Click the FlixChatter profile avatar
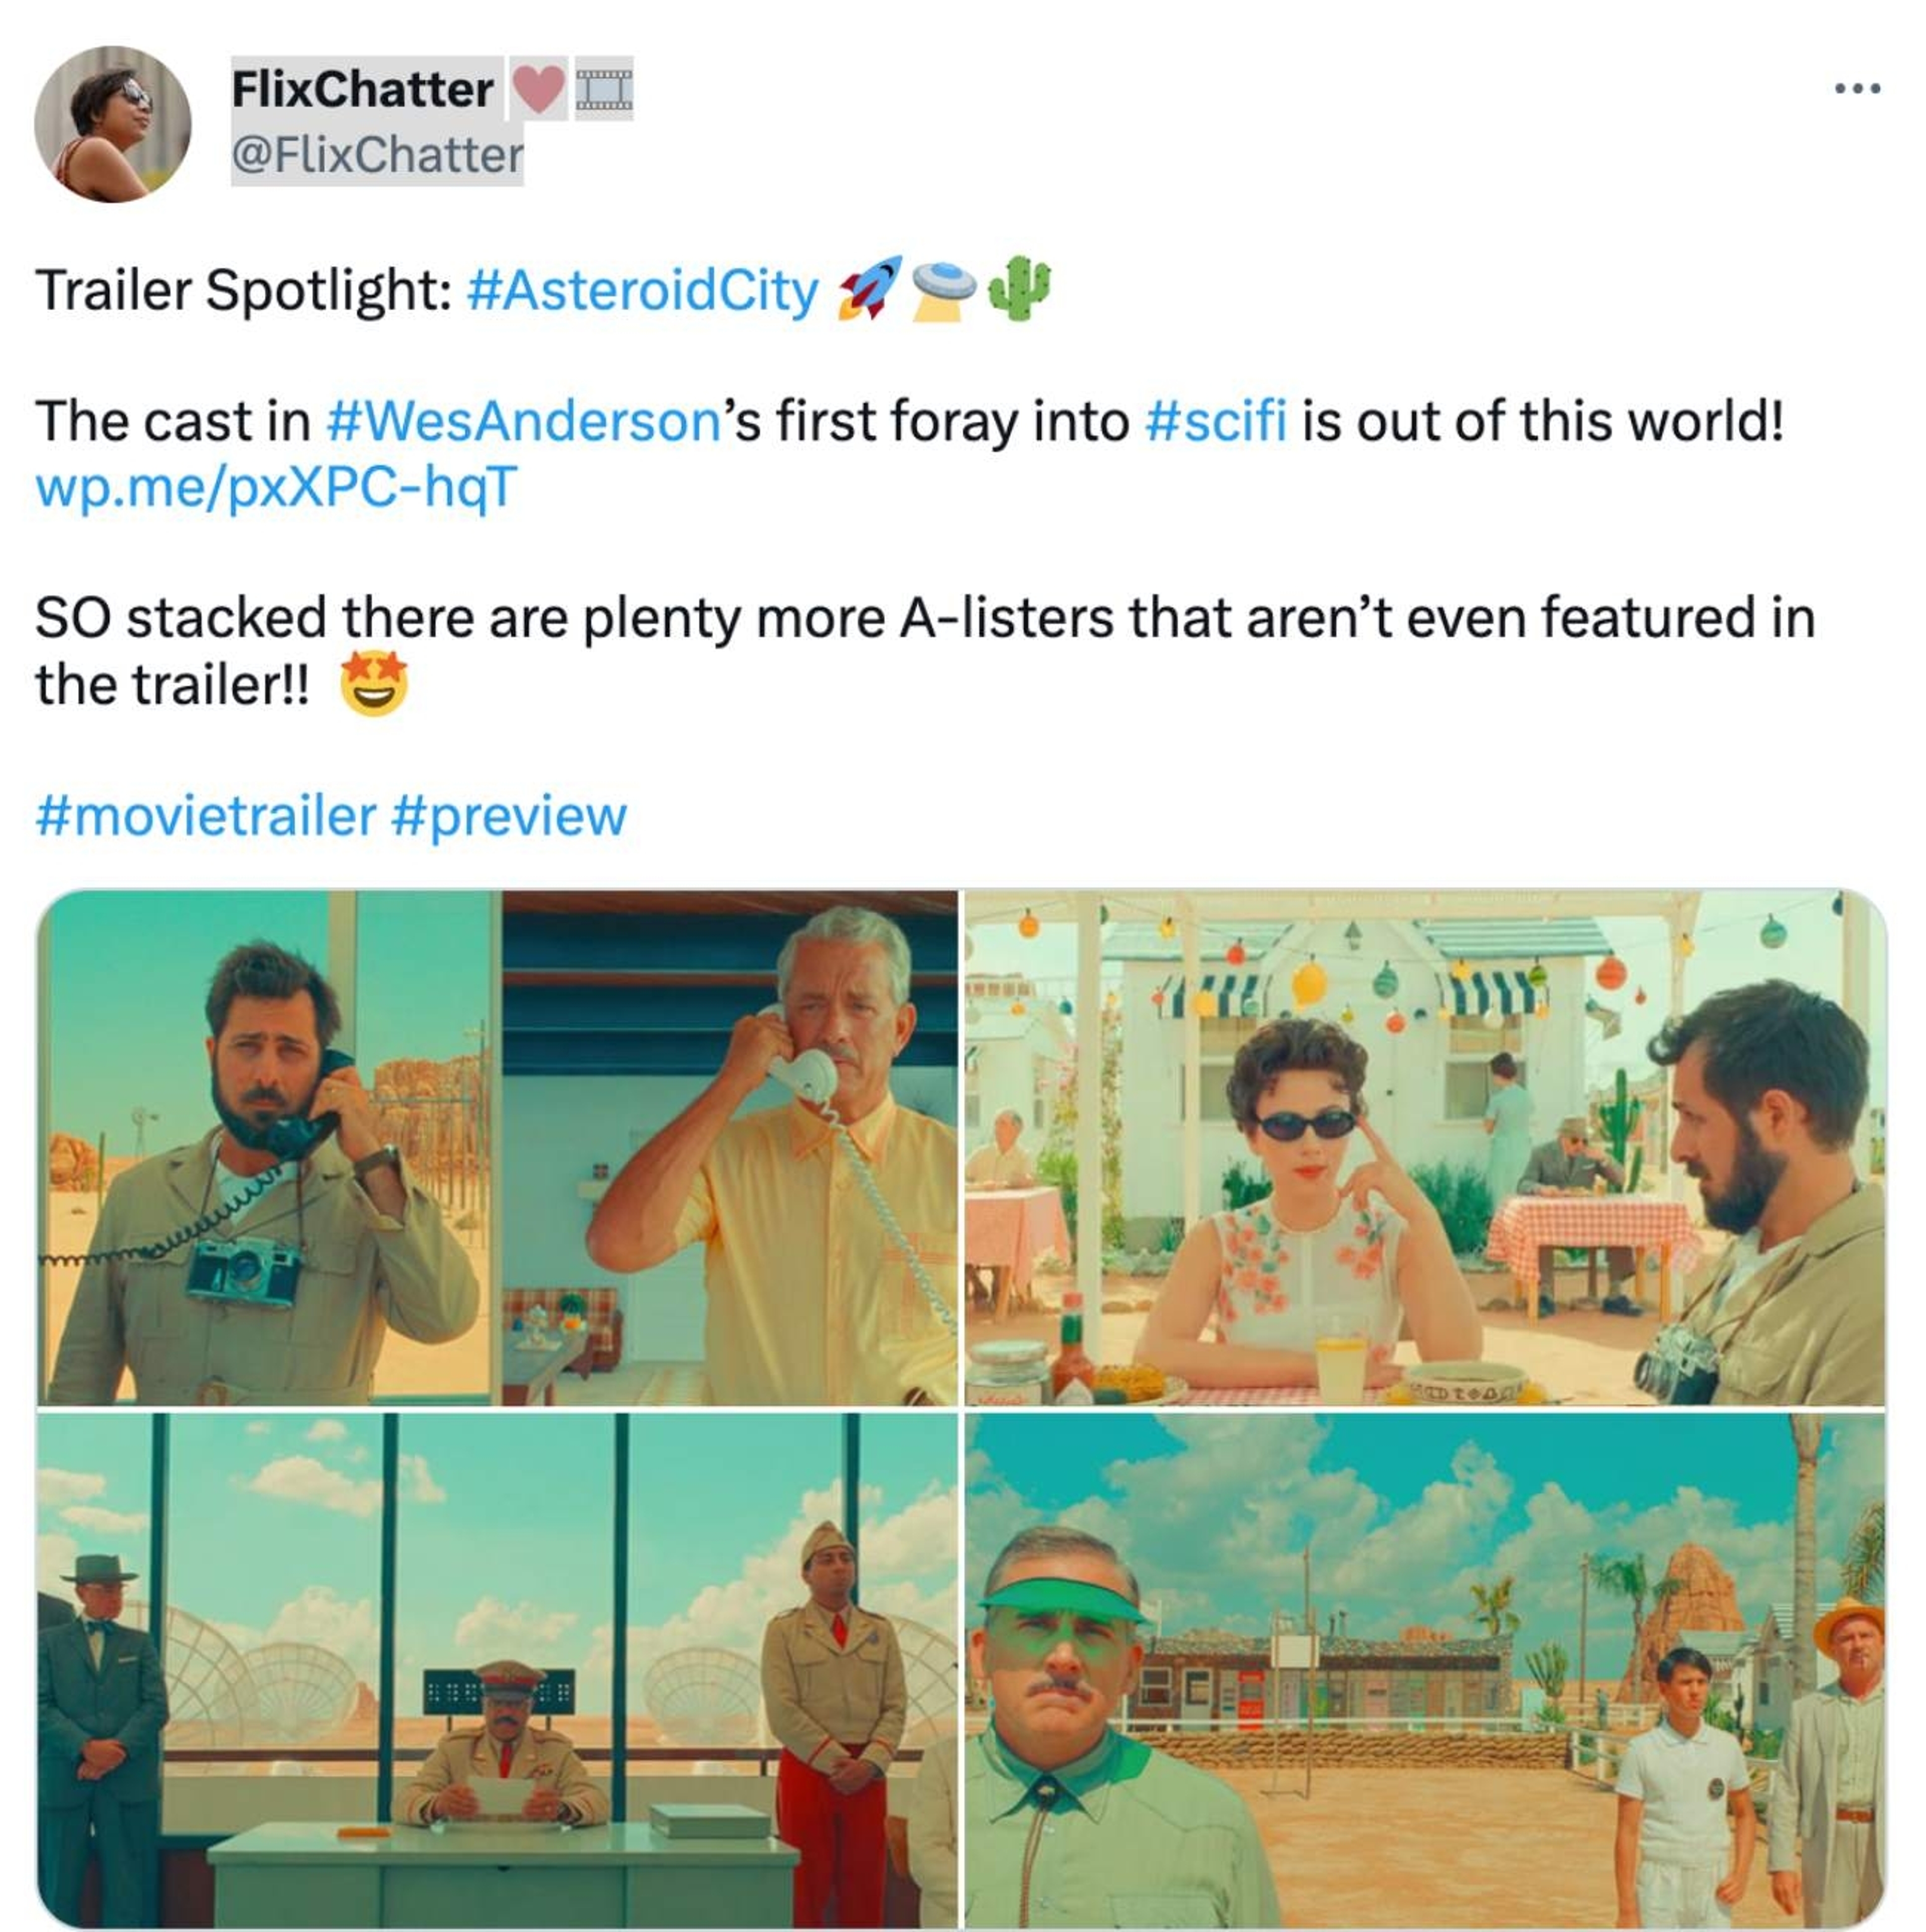Image resolution: width=1926 pixels, height=1932 pixels. click(112, 124)
